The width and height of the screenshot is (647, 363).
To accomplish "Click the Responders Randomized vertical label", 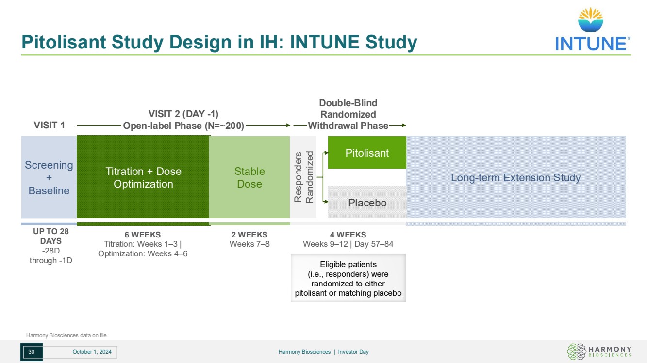I will (x=303, y=177).
